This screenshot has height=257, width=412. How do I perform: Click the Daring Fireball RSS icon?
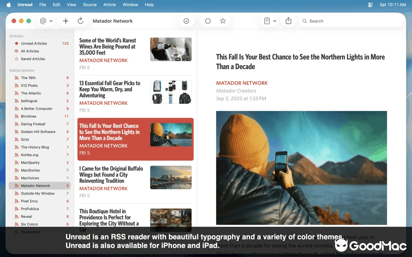[16, 124]
